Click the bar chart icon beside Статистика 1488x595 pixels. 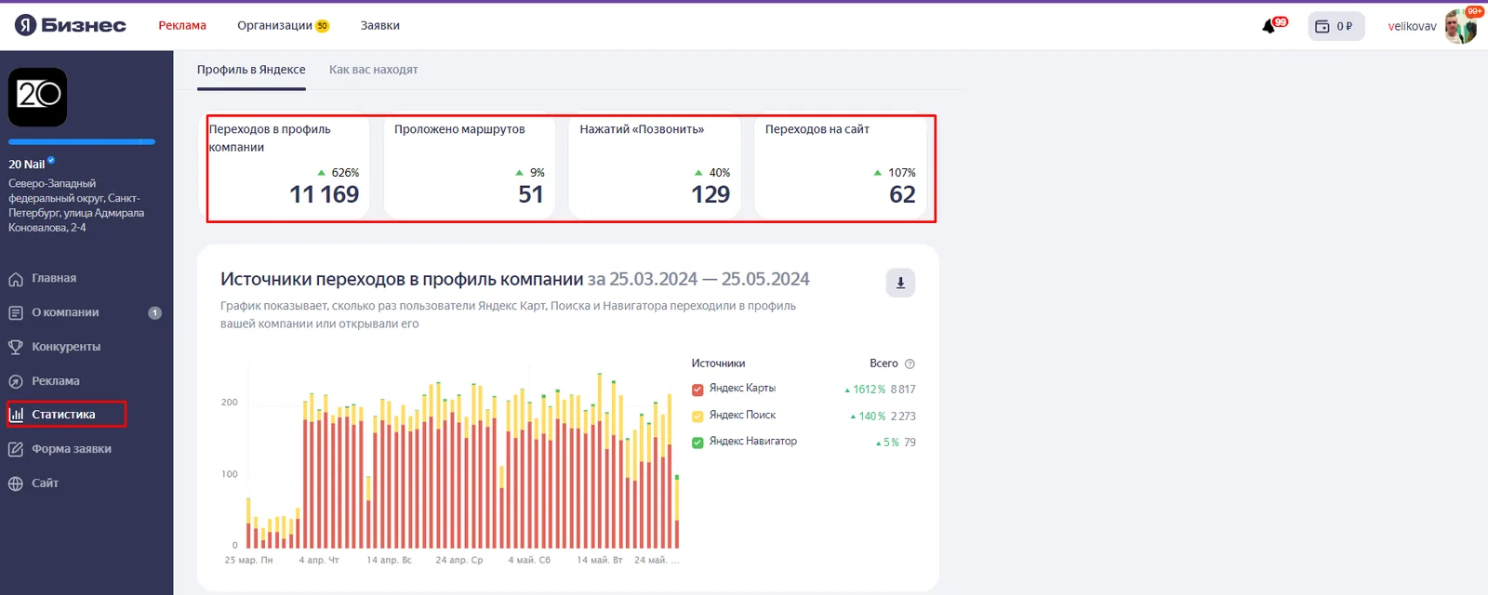[16, 415]
